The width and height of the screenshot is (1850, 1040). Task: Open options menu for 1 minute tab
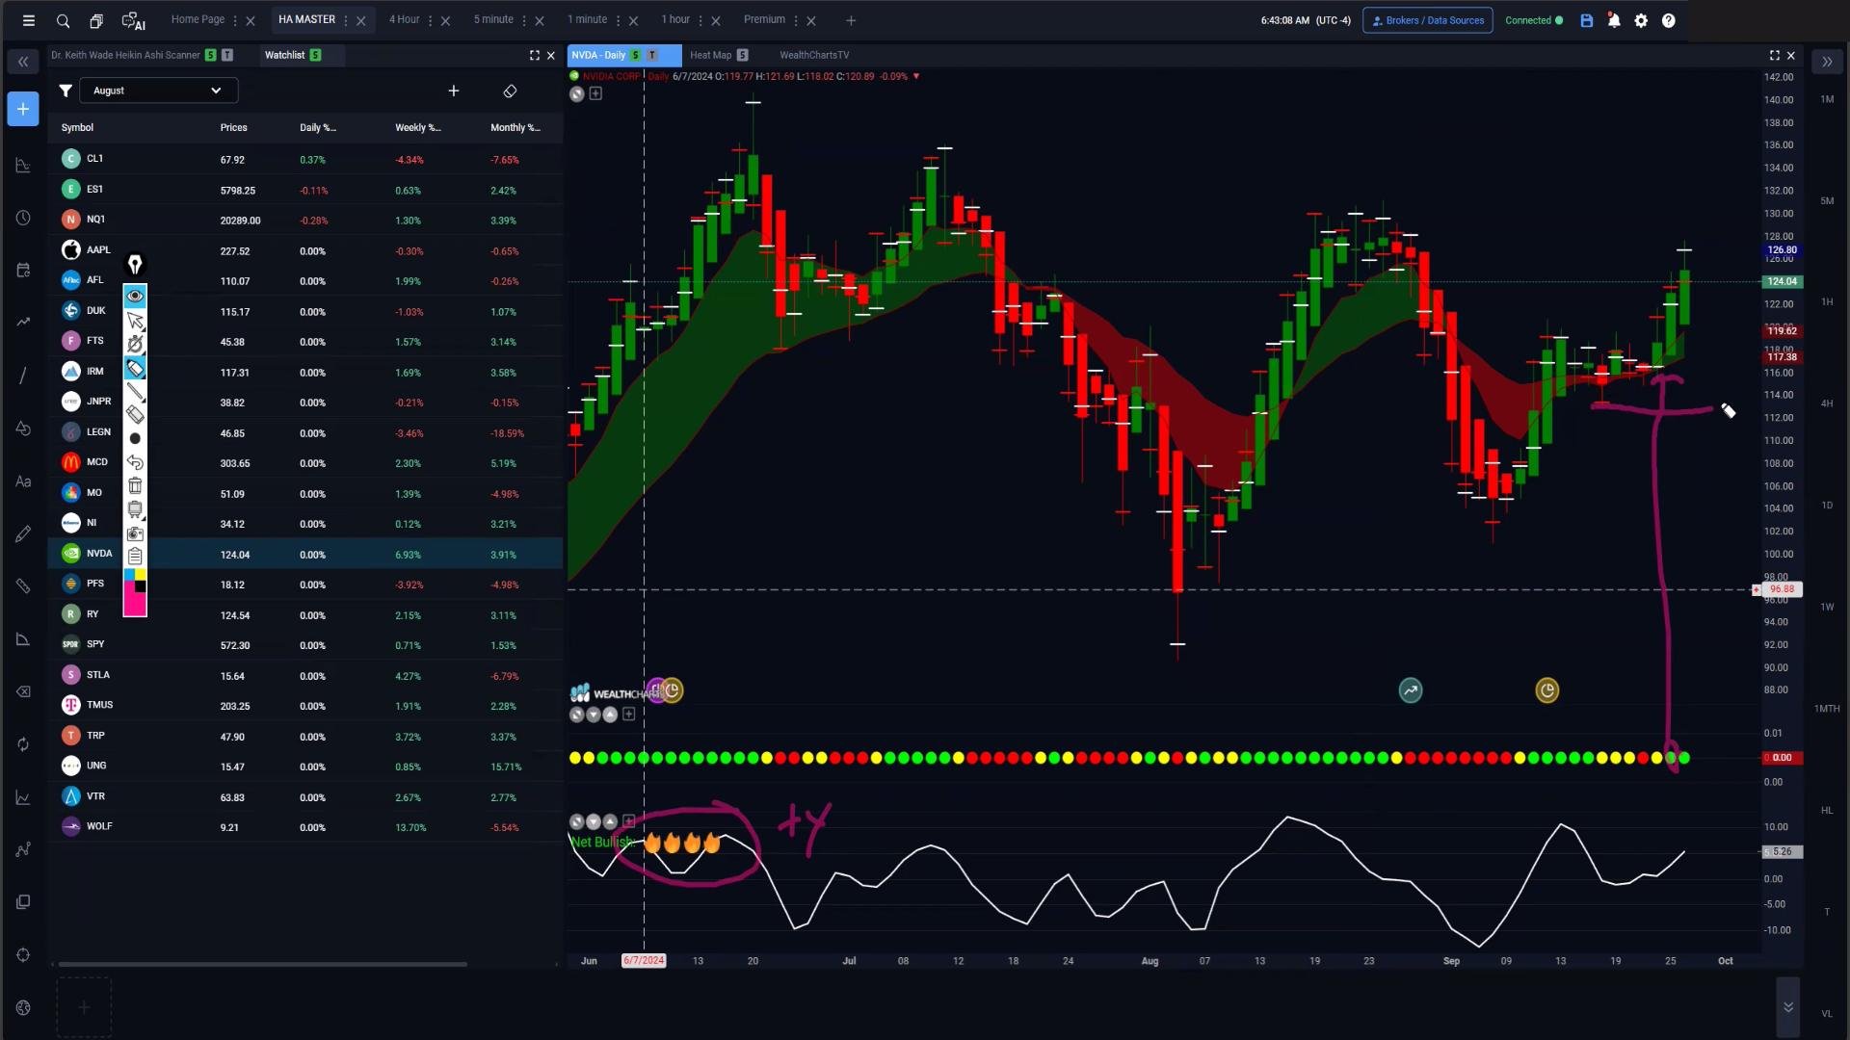point(618,20)
